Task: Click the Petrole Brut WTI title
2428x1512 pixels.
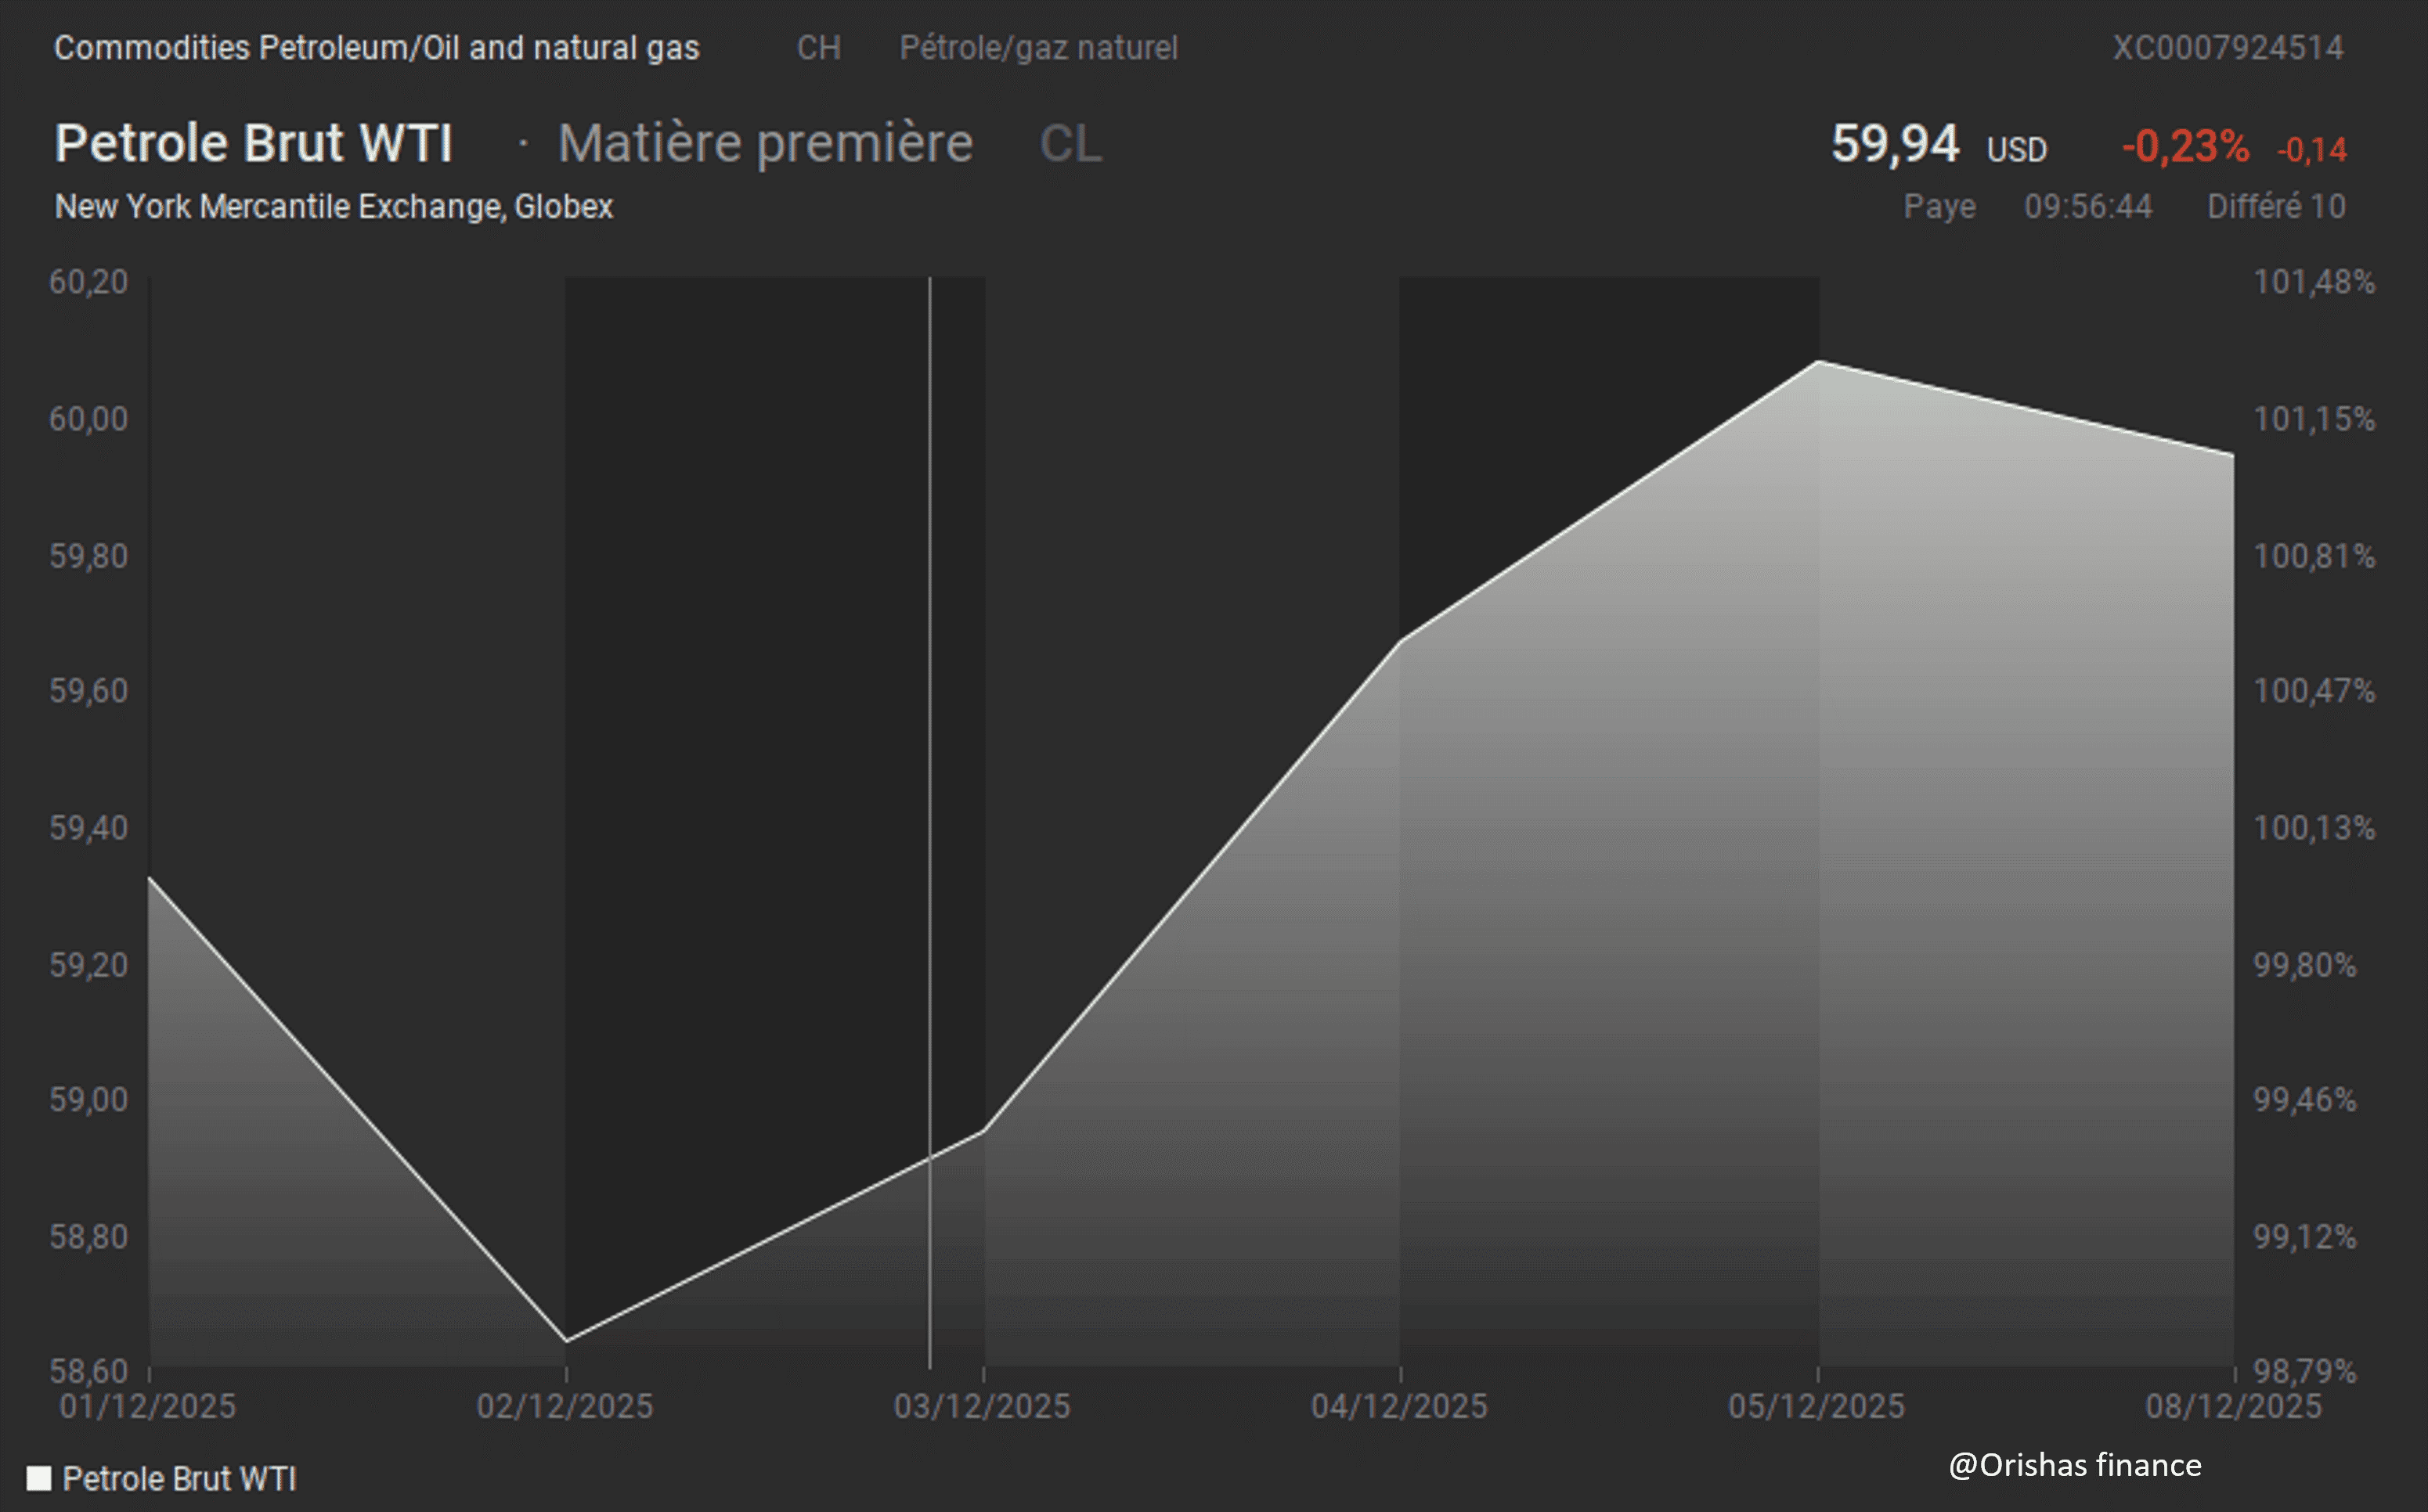Action: (254, 143)
